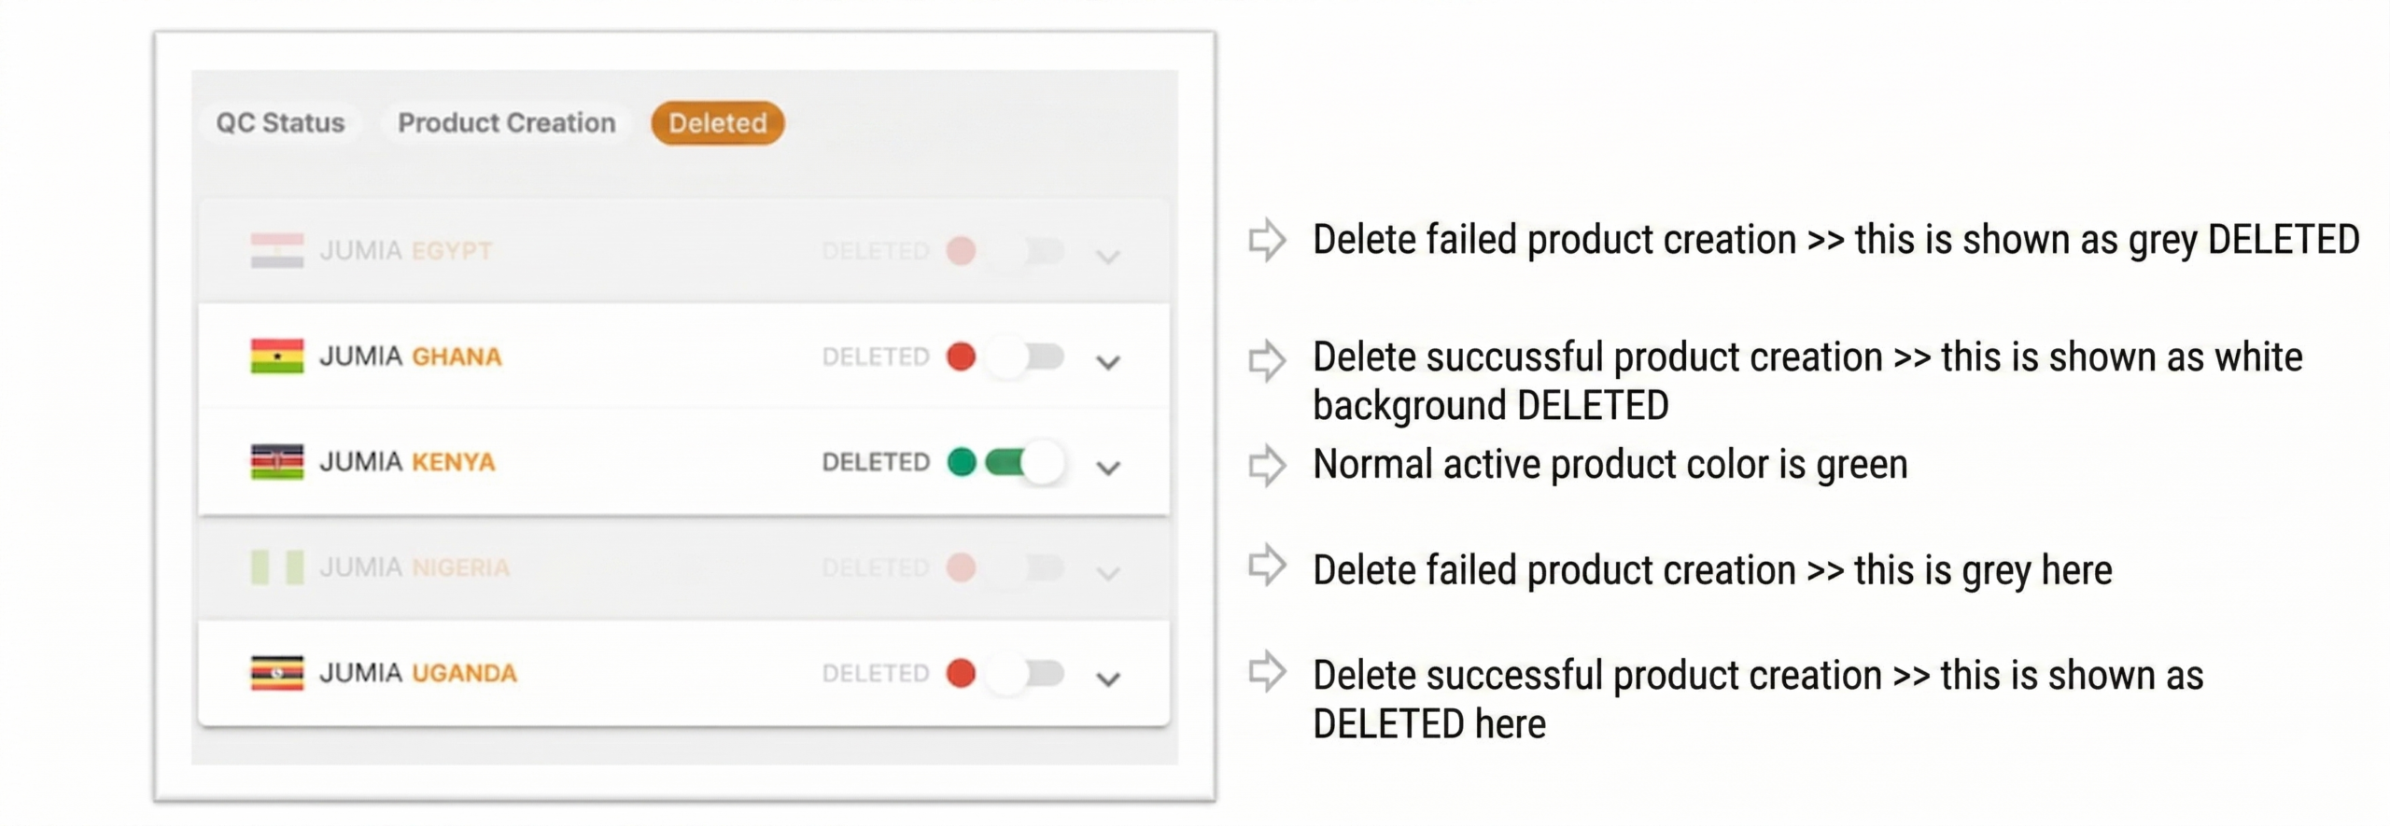Open the JUMIA KENYA row label
The width and height of the screenshot is (2390, 826).
click(407, 461)
